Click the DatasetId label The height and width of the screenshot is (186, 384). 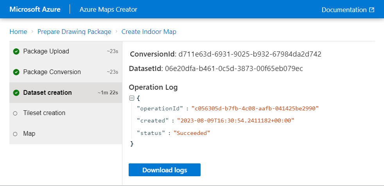(146, 69)
